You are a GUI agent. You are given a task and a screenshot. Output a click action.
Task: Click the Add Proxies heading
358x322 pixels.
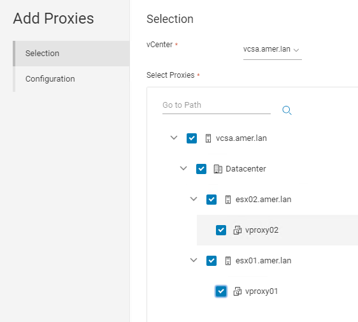pos(54,18)
